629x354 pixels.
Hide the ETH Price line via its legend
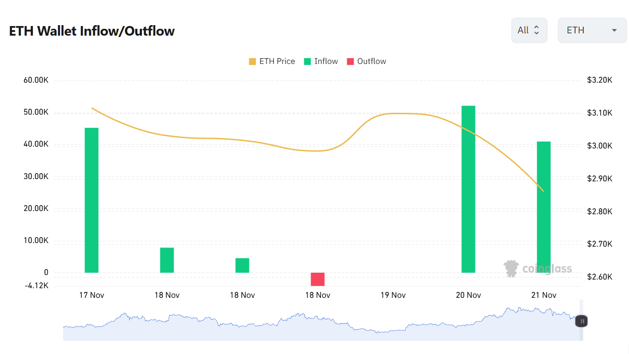[272, 61]
